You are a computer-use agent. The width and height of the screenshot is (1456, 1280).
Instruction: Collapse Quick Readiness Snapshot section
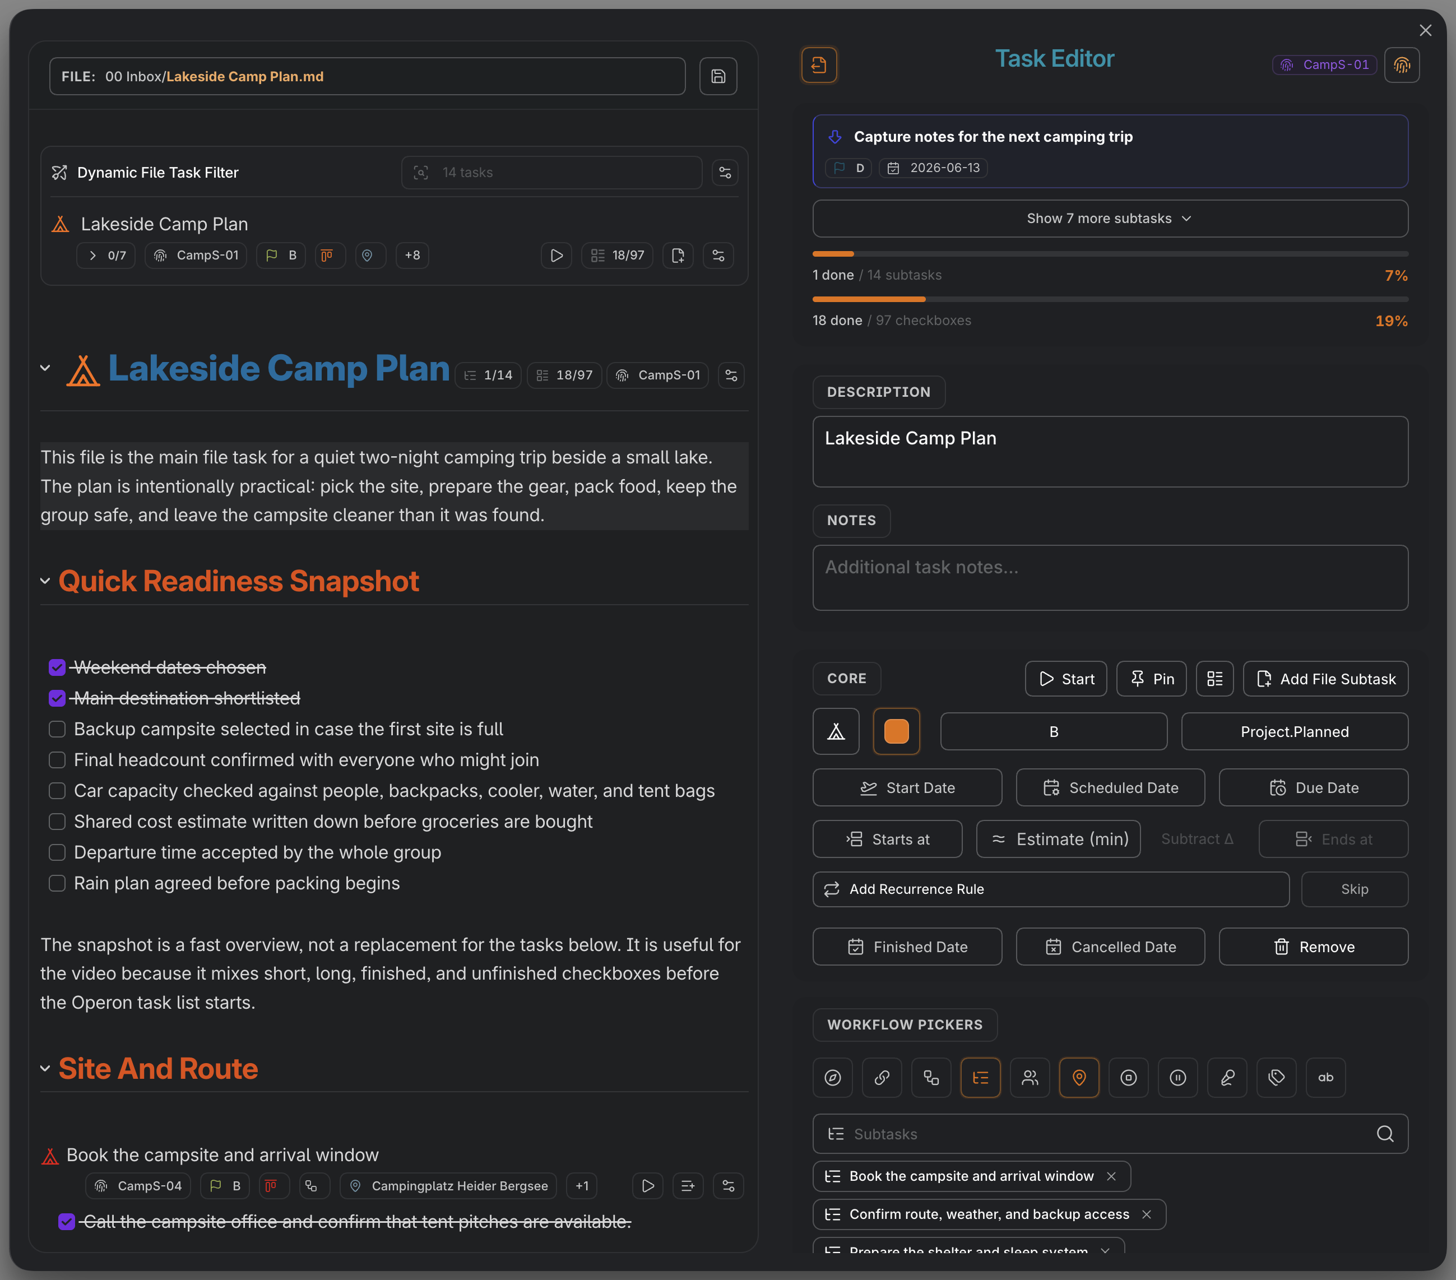[x=45, y=581]
